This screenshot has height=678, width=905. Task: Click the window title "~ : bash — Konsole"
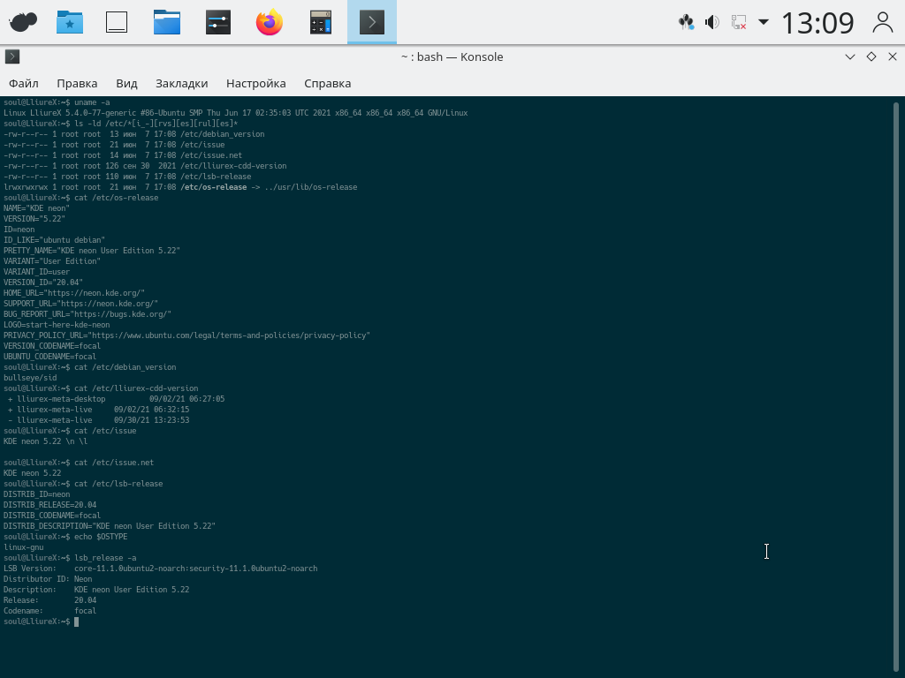(452, 56)
